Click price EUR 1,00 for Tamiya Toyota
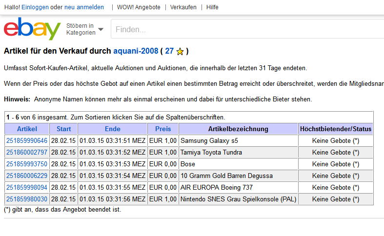Viewport: 384px width, 236px height. pyautogui.click(x=163, y=152)
